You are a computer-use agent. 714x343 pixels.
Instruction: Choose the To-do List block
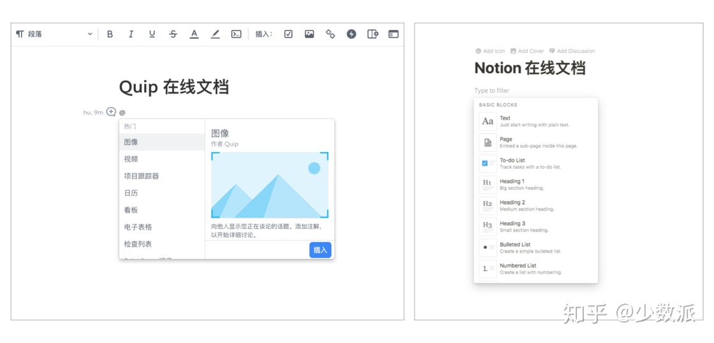(x=535, y=164)
